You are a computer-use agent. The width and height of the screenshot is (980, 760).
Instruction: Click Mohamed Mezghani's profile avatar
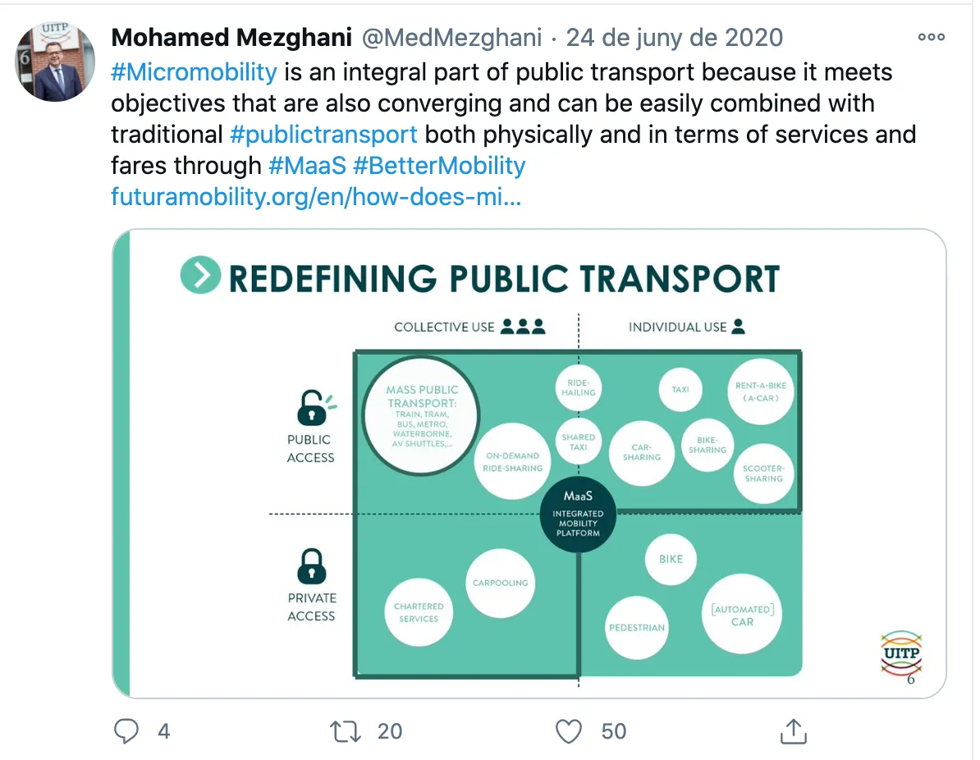pos(57,62)
